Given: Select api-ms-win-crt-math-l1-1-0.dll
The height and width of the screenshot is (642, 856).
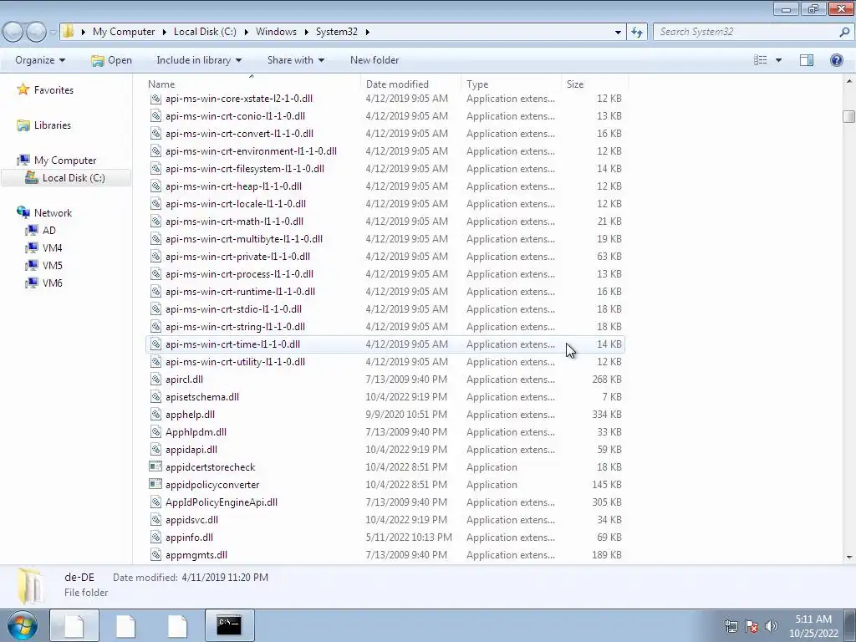Looking at the screenshot, I should click(x=385, y=221).
